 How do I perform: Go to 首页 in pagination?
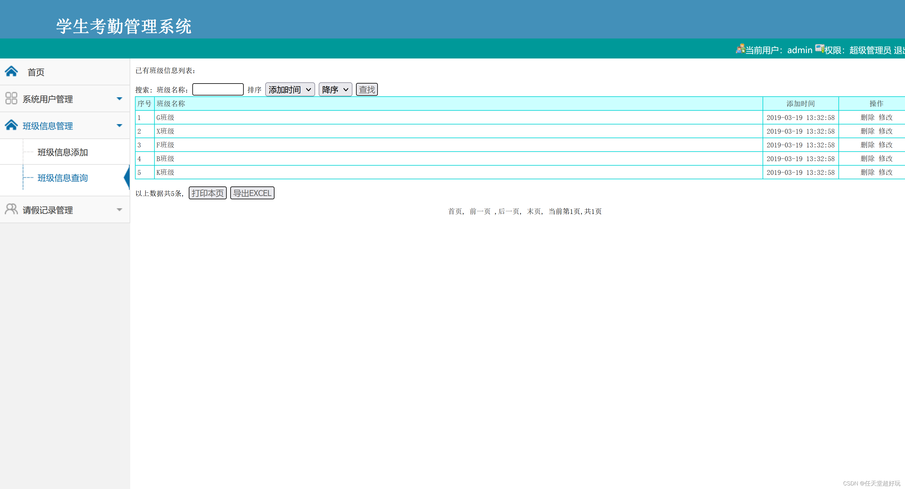[455, 211]
